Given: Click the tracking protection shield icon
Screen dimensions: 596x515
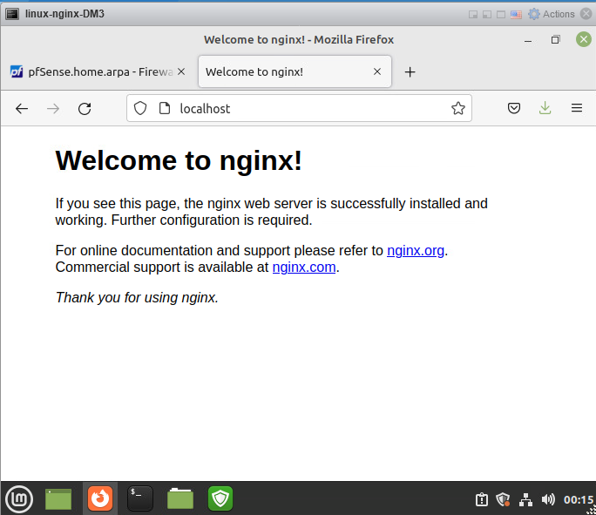Looking at the screenshot, I should pos(140,109).
